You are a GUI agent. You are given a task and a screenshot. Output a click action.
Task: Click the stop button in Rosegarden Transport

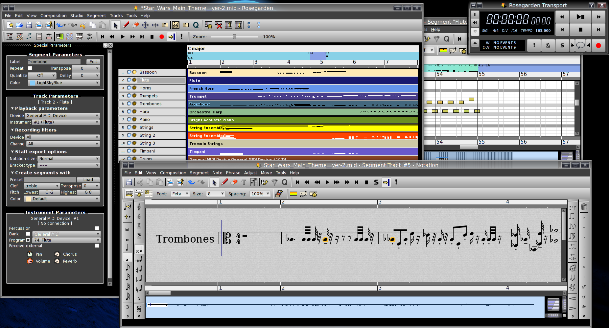click(580, 30)
